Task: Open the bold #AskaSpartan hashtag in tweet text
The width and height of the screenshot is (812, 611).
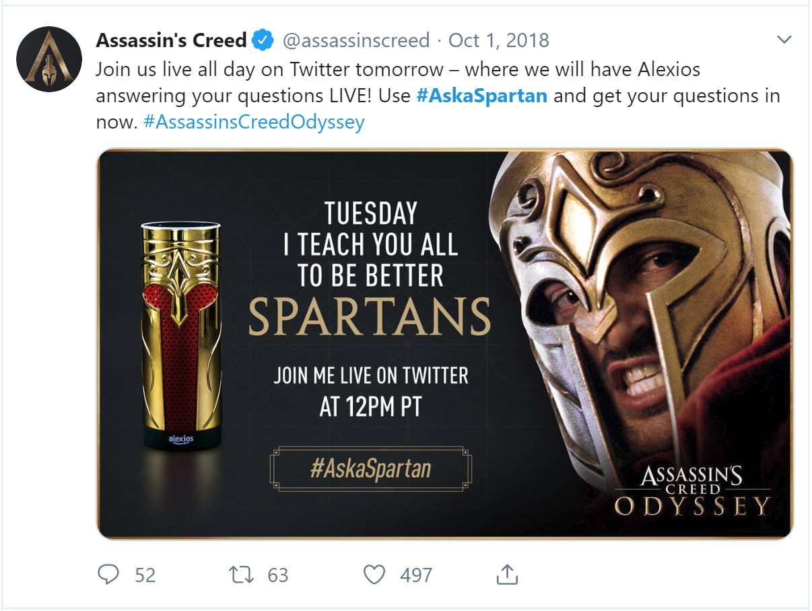Action: coord(481,95)
